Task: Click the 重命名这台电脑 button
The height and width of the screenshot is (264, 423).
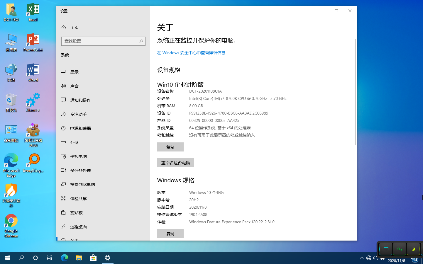Action: (175, 163)
